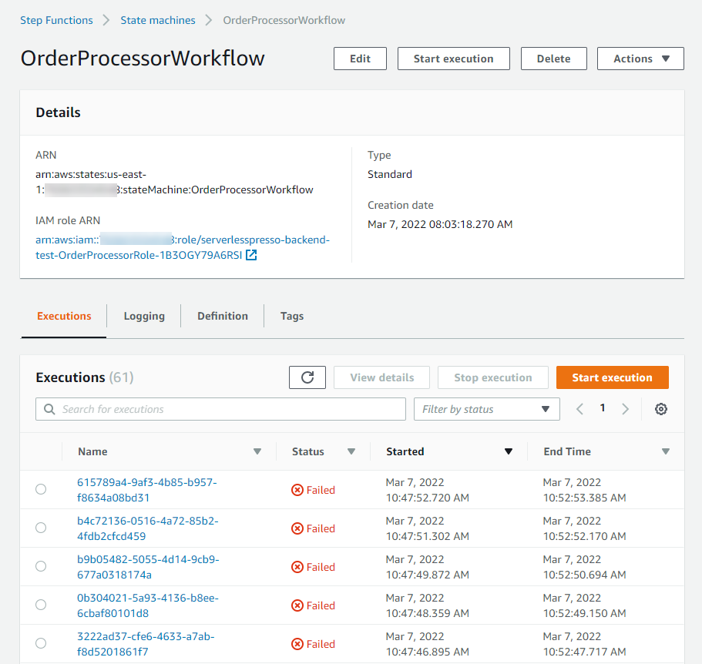
Task: Refresh the executions list
Action: click(x=307, y=377)
